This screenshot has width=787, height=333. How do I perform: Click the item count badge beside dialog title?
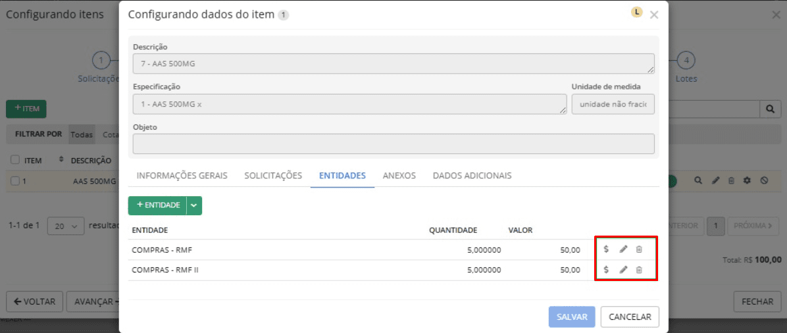coord(283,15)
